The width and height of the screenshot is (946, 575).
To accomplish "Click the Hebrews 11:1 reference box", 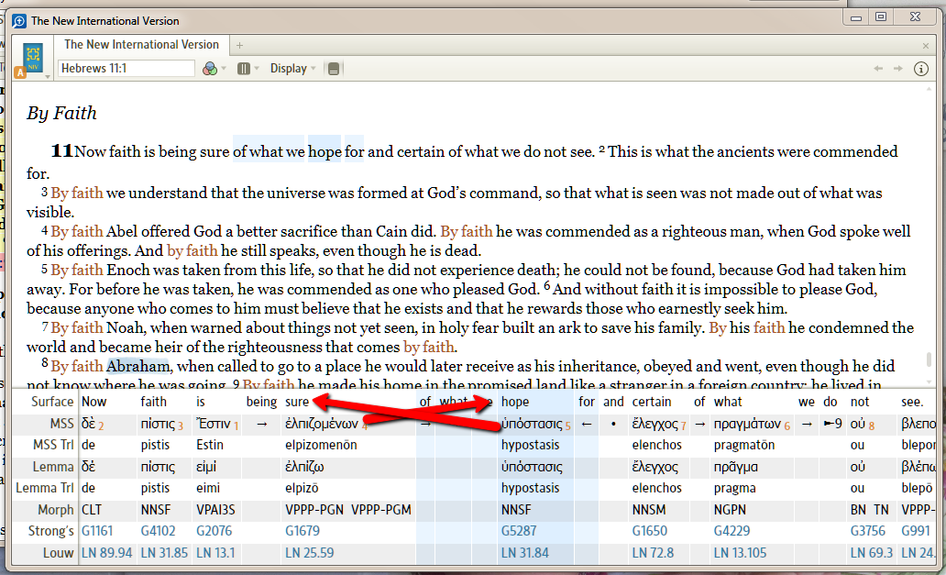I will (x=126, y=68).
